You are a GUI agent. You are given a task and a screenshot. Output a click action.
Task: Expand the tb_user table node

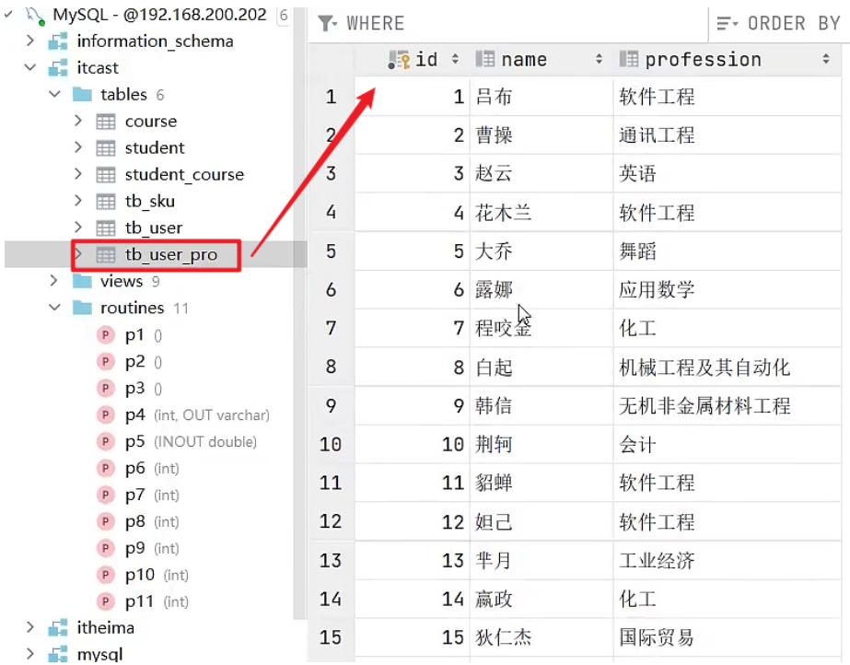click(78, 227)
